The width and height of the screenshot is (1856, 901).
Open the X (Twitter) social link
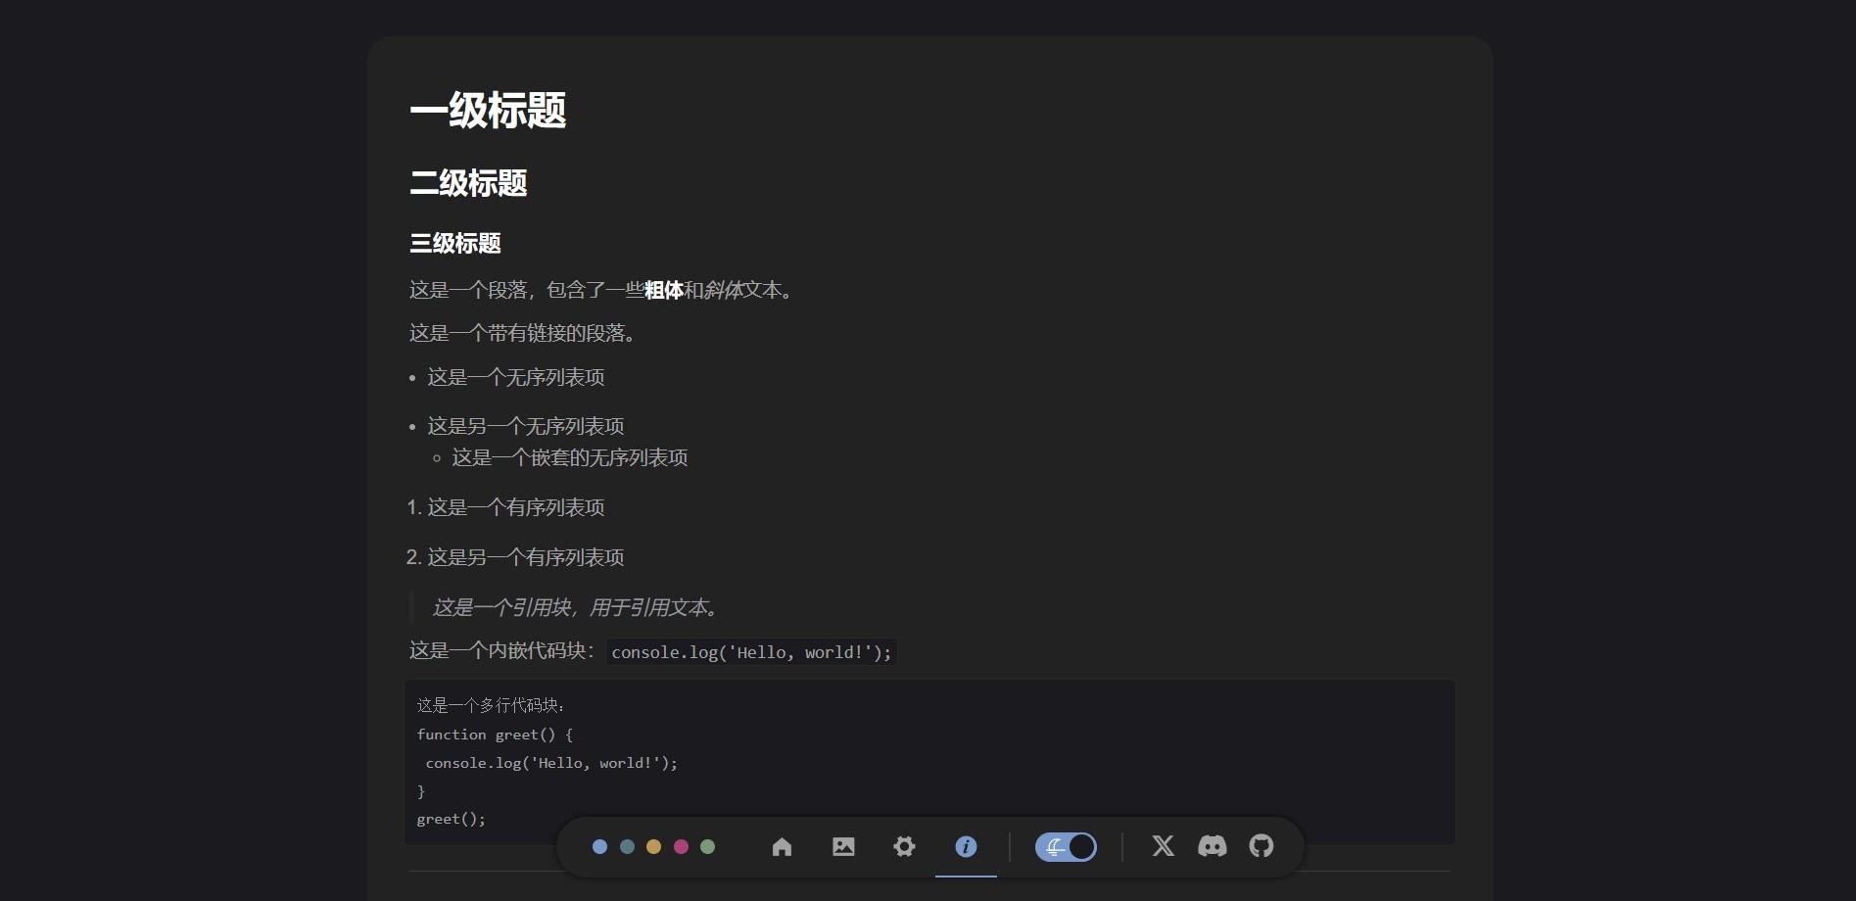tap(1163, 846)
